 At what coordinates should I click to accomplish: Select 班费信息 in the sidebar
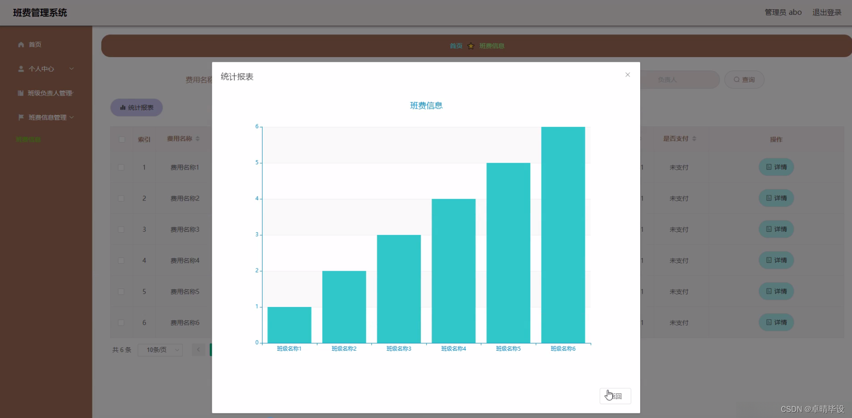click(x=28, y=139)
